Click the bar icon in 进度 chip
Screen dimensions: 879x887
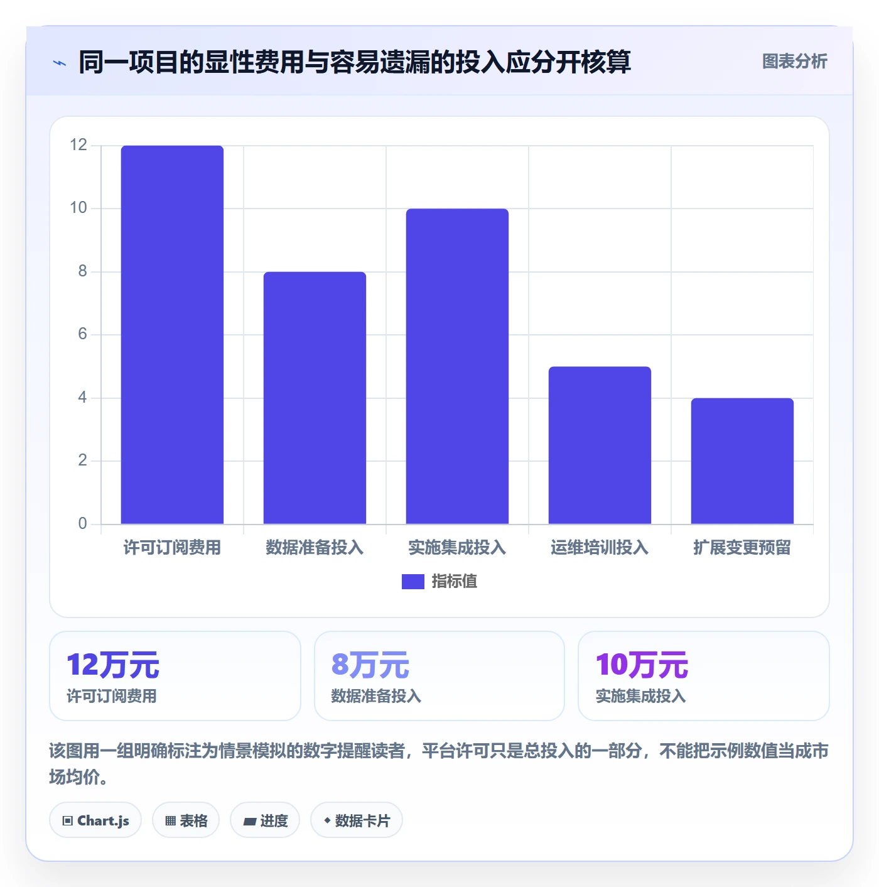click(249, 822)
